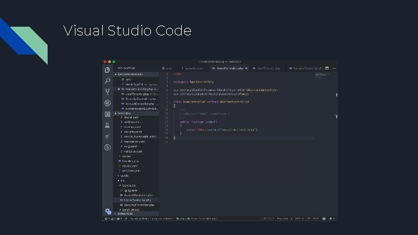Screen dimensions: 418x235
Task: Open the Manage gear icon
Action: tap(107, 211)
